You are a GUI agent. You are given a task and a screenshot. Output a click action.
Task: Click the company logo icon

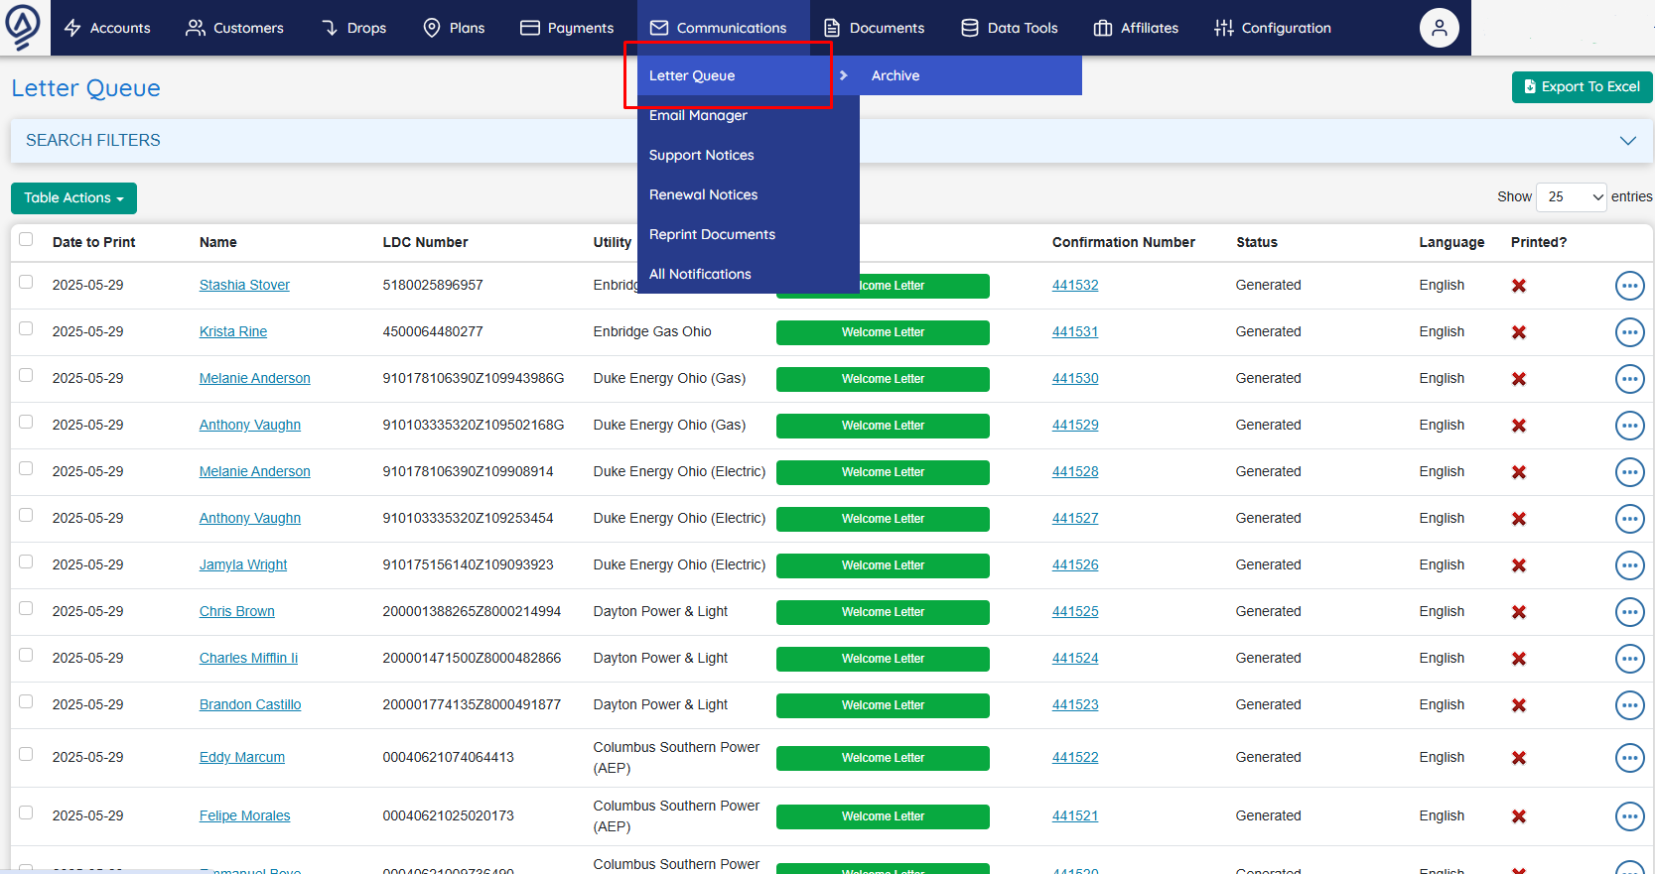pos(23,26)
